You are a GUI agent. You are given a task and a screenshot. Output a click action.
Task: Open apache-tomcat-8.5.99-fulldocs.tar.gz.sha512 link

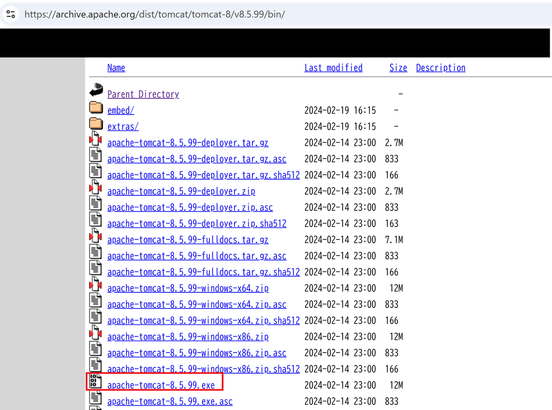tap(203, 272)
